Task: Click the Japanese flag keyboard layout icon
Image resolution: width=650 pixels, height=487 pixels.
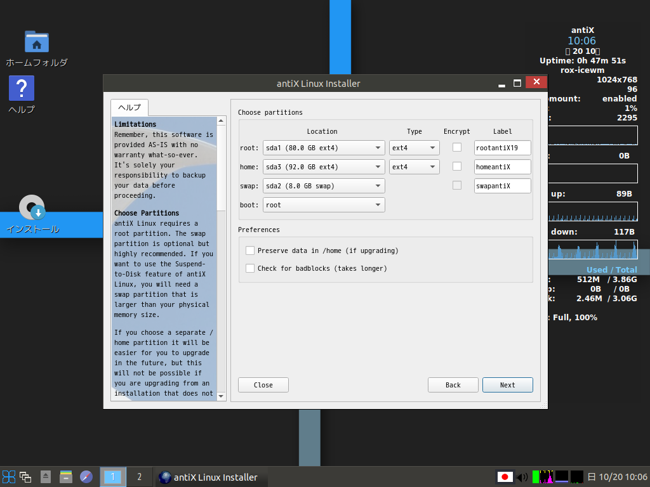Action: click(505, 477)
